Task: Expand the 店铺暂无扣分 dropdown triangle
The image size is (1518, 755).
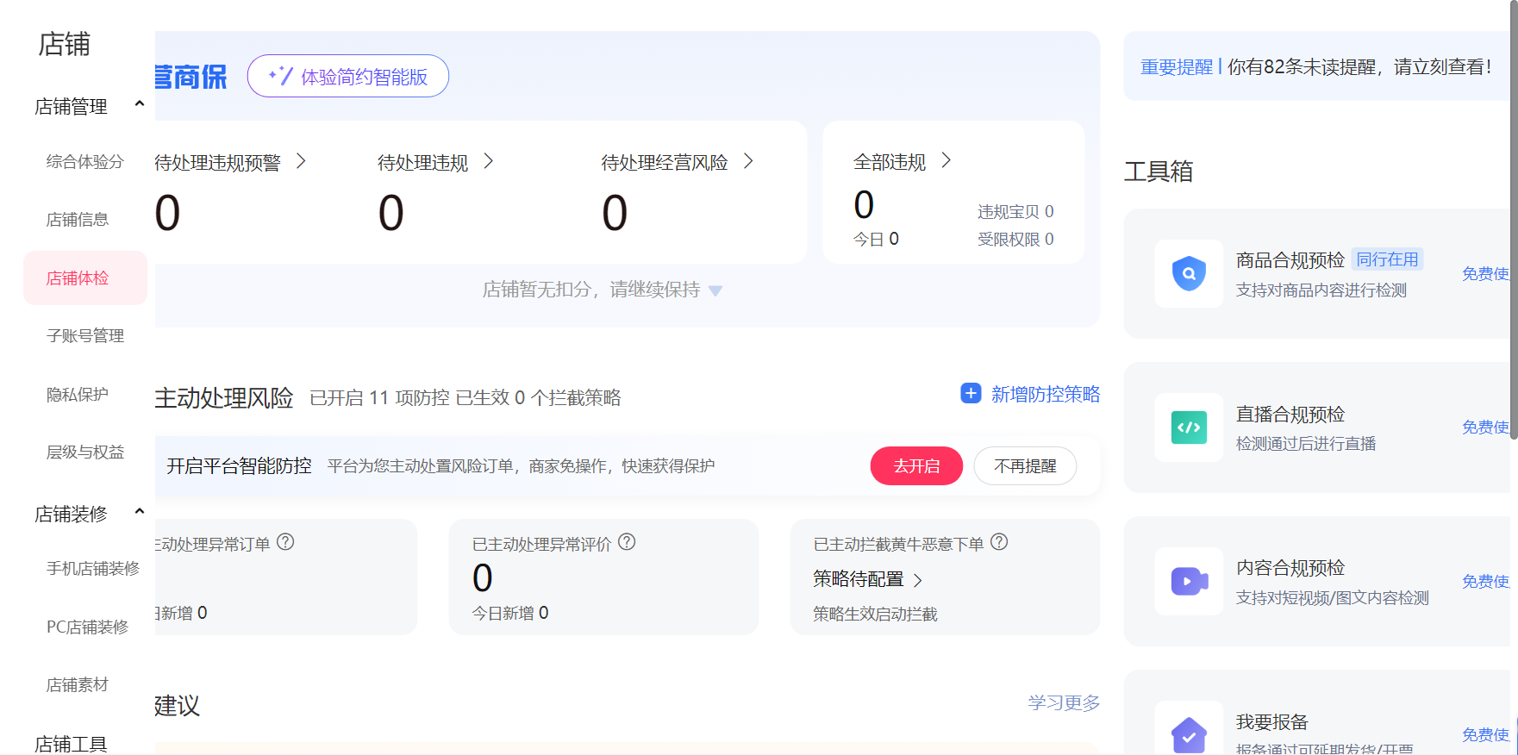Action: [715, 291]
